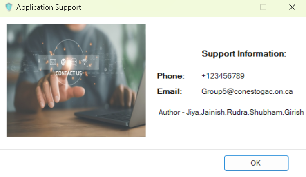Click the Phone label
This screenshot has width=306, height=177.
[171, 76]
